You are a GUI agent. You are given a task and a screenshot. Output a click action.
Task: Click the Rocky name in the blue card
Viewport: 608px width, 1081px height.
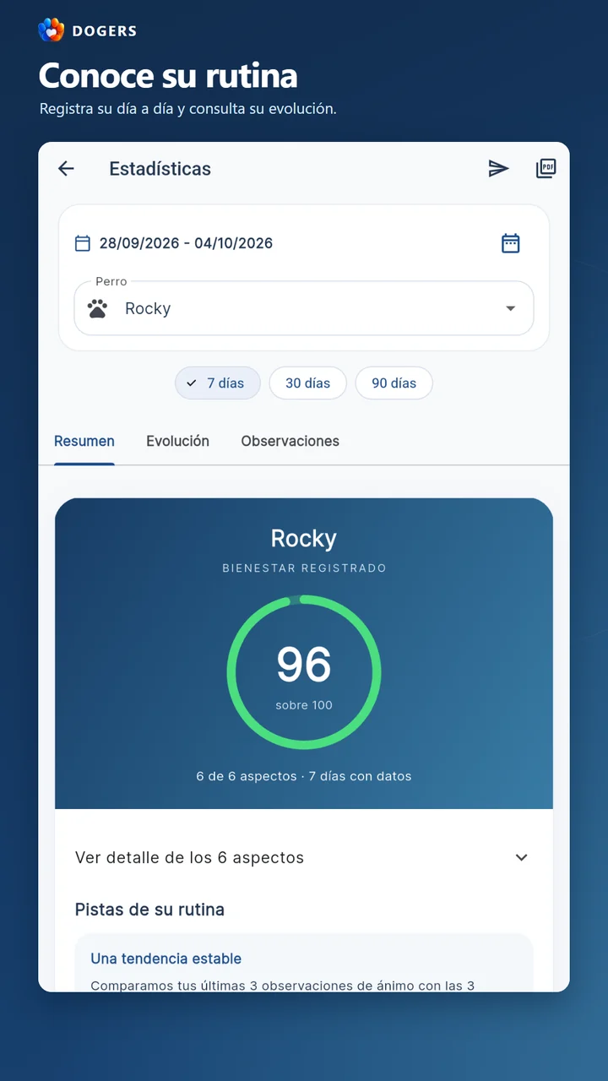(304, 538)
